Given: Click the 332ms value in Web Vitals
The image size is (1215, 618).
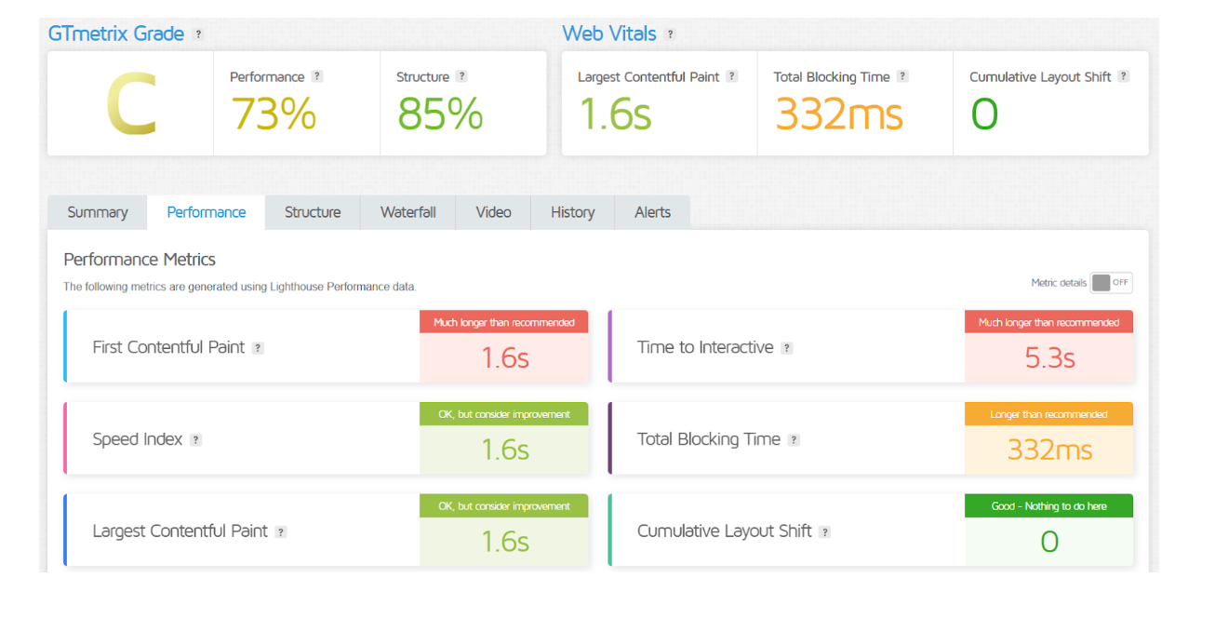Looking at the screenshot, I should (x=839, y=114).
